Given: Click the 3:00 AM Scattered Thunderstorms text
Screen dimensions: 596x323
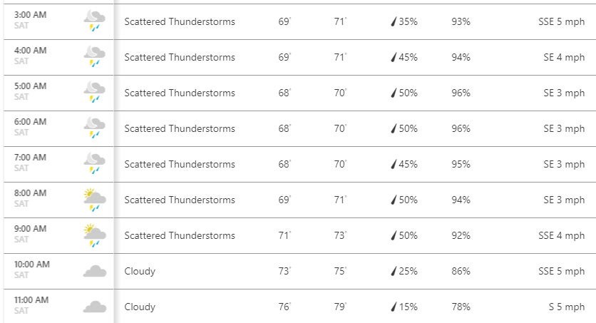Looking at the screenshot, I should point(180,21).
